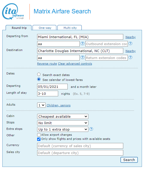Viewport: 144px width, 170px height.
Task: Click the ITA Software logo
Action: point(13,12)
